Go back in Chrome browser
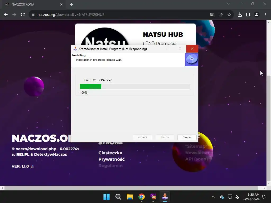This screenshot has width=271, height=203. click(6, 15)
